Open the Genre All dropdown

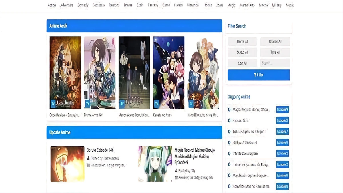coord(242,41)
